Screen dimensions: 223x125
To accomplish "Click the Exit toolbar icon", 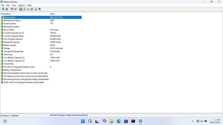I will [40, 9].
